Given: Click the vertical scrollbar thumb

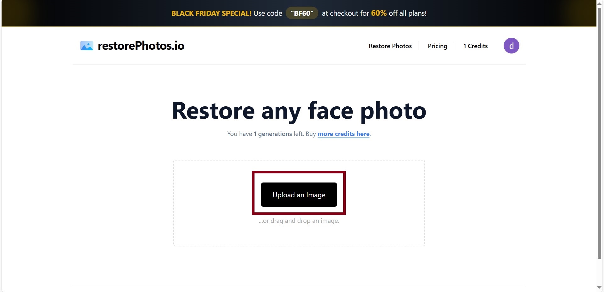Looking at the screenshot, I should tap(599, 133).
